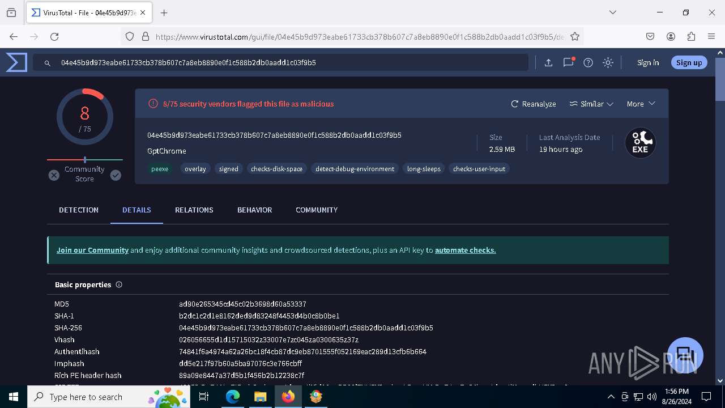The width and height of the screenshot is (725, 408).
Task: Open File Explorer from taskbar
Action: 260,397
